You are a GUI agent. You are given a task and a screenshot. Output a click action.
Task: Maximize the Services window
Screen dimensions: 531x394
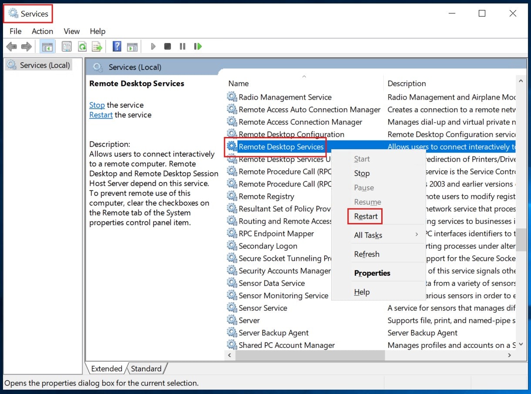482,13
